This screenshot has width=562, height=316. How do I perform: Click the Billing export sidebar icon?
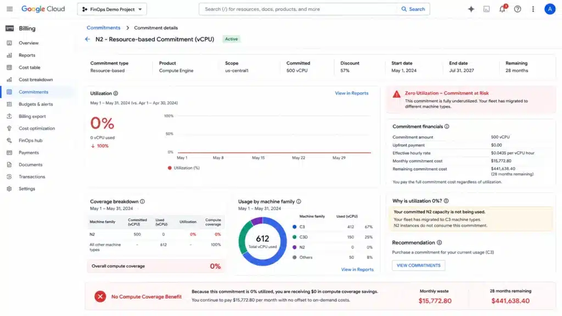click(x=9, y=116)
